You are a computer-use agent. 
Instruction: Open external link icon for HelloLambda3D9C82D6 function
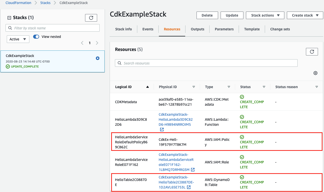[162, 130]
